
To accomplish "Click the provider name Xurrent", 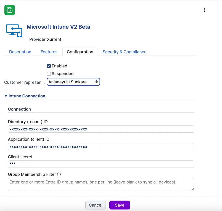I will click(x=54, y=39).
